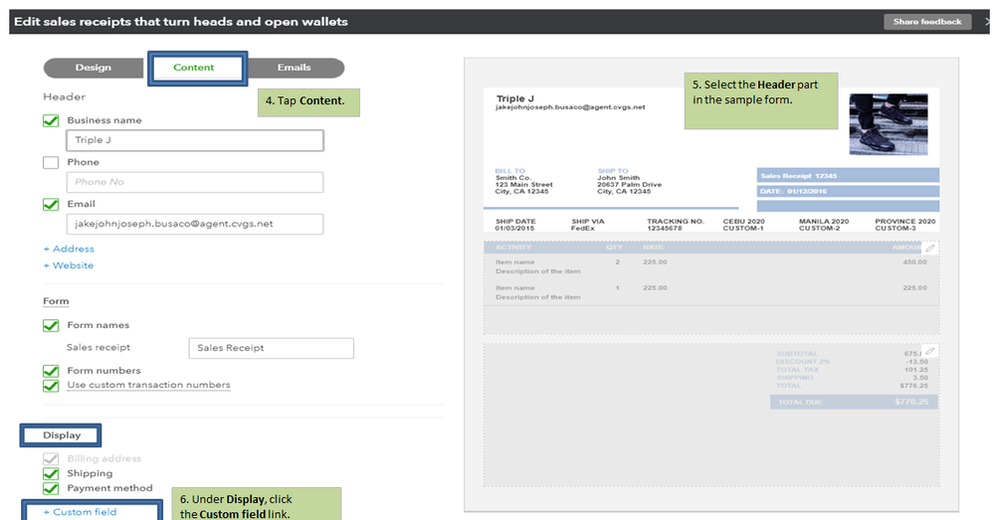This screenshot has height=520, width=994.
Task: Click the Share feedback button
Action: click(926, 22)
